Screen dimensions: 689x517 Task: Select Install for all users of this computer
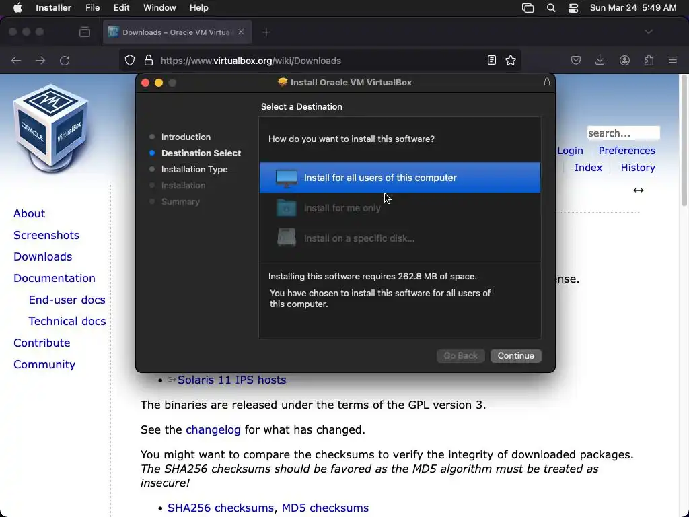(x=400, y=178)
